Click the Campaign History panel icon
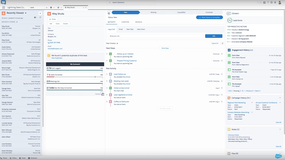 pyautogui.click(x=229, y=98)
